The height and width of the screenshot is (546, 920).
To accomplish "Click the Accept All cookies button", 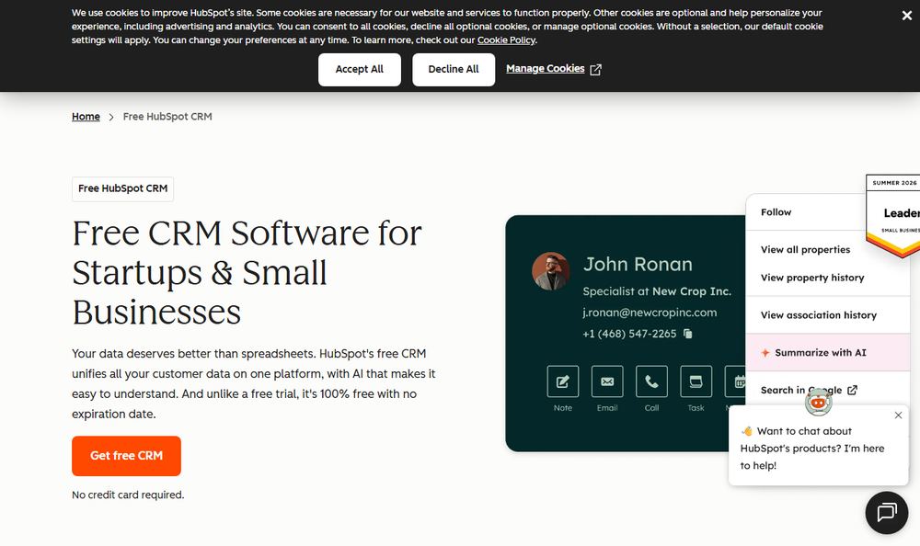I will (x=359, y=69).
